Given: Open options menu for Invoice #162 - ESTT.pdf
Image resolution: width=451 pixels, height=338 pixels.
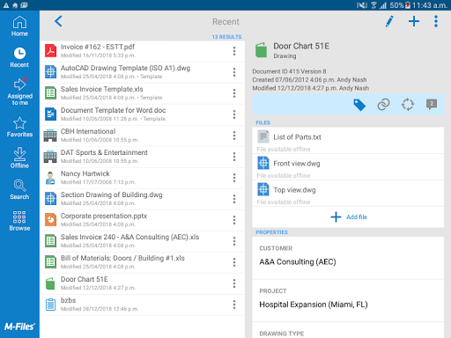Looking at the screenshot, I should [x=234, y=51].
